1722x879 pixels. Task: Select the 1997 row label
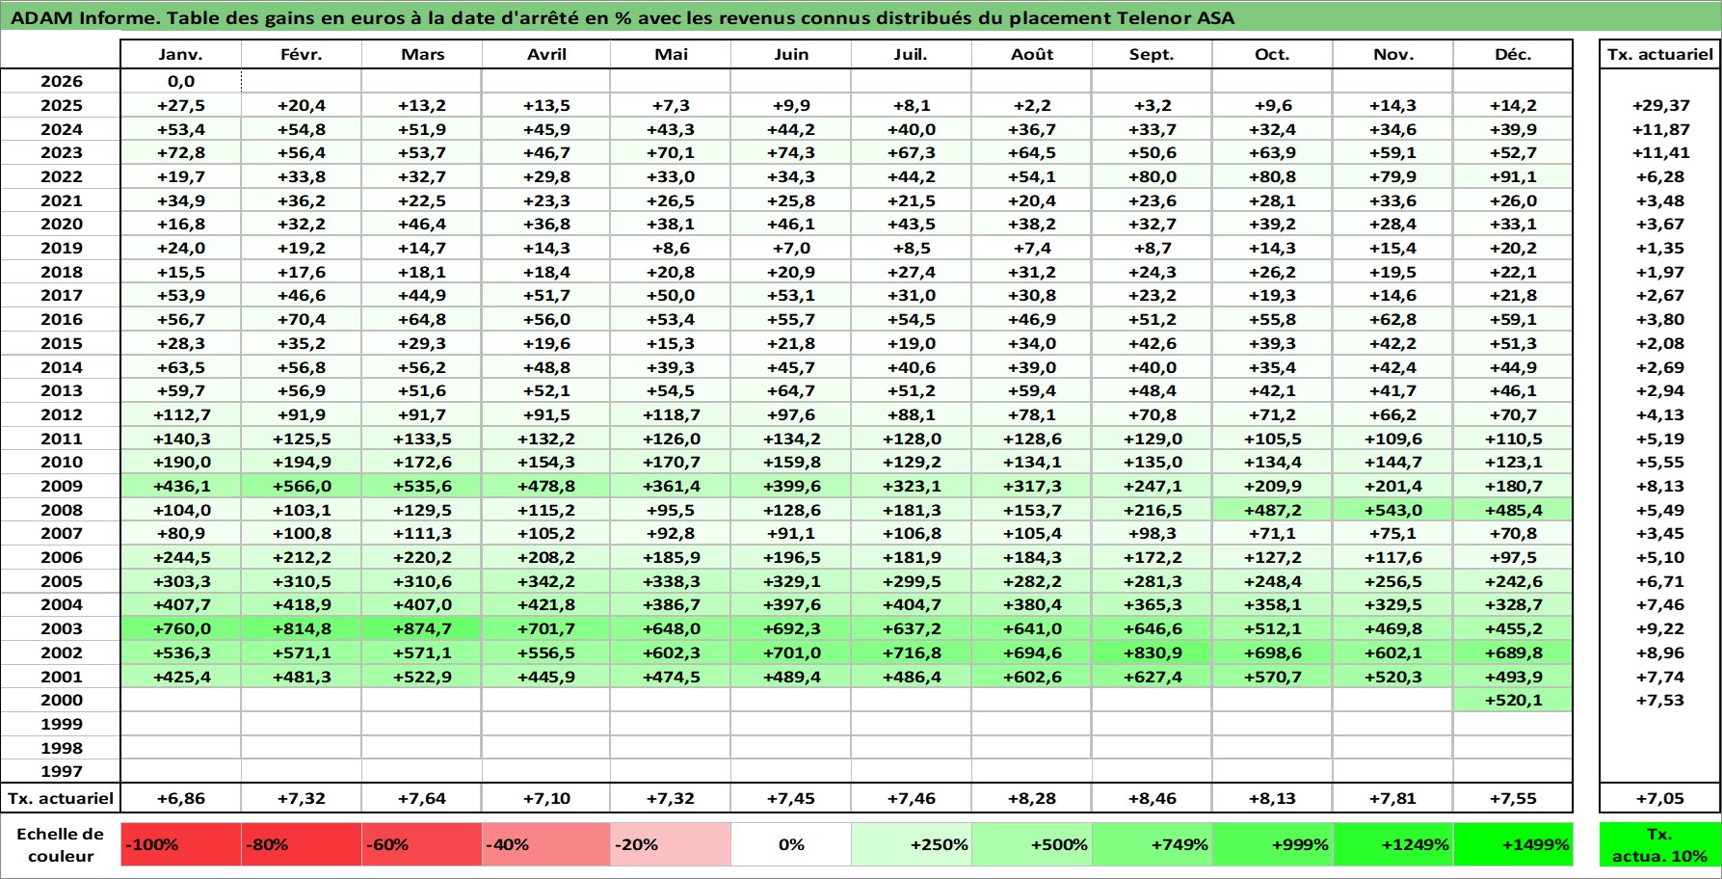(x=62, y=772)
